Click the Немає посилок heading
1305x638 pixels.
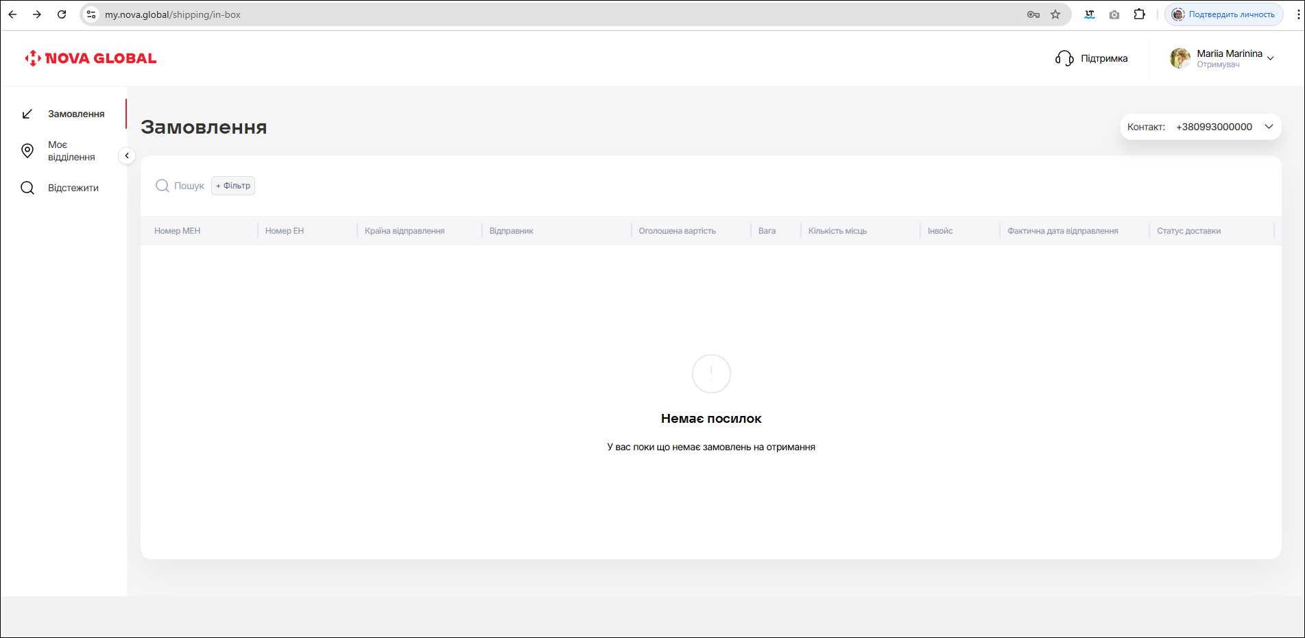[x=711, y=419]
